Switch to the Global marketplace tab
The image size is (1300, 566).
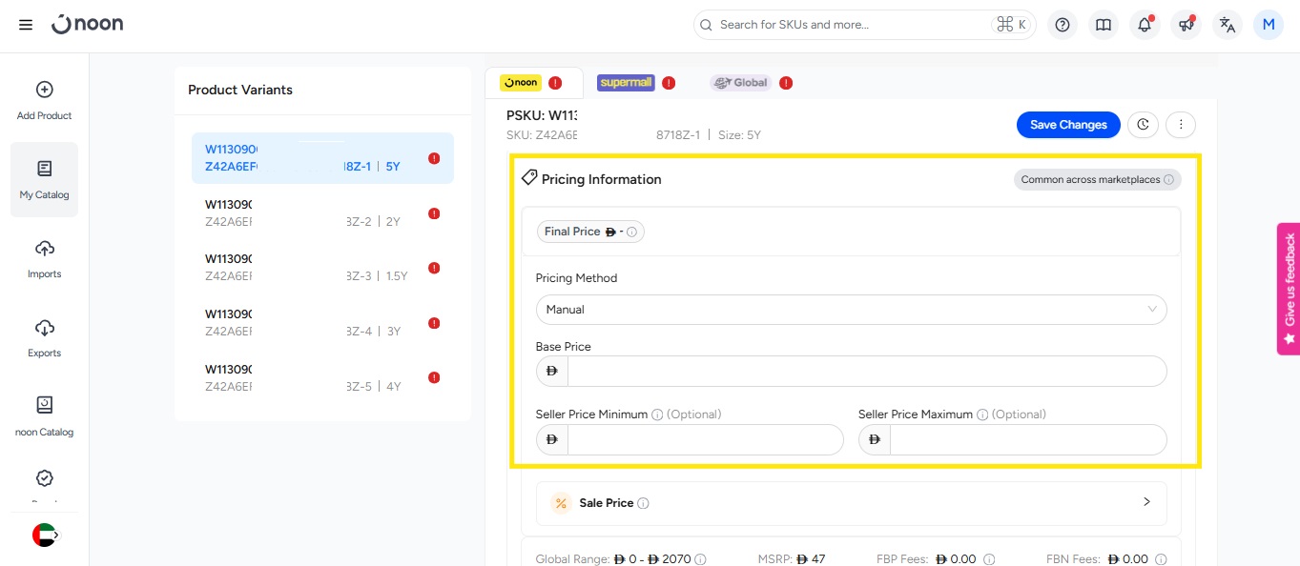click(x=741, y=83)
